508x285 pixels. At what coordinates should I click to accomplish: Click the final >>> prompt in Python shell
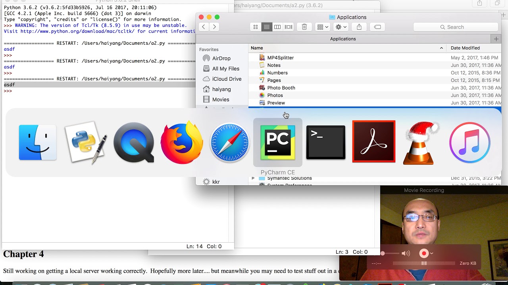pos(8,91)
